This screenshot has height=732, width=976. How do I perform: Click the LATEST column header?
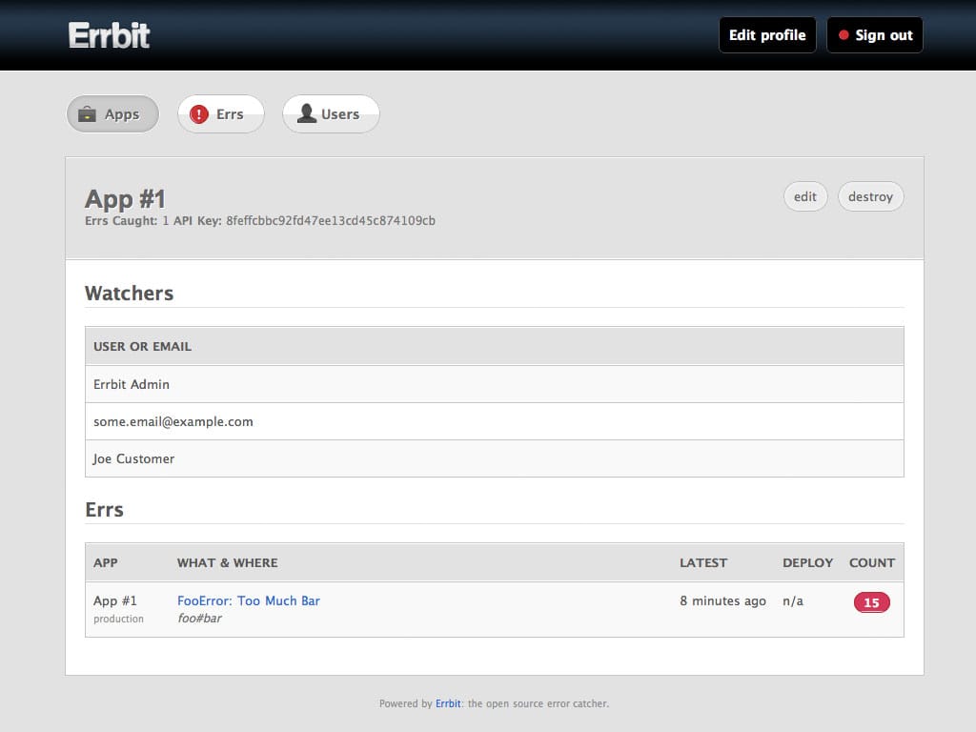[703, 562]
